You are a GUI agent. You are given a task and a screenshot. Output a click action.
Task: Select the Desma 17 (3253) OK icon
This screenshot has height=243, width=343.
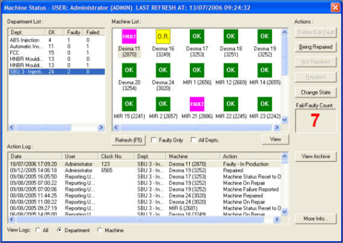point(197,37)
